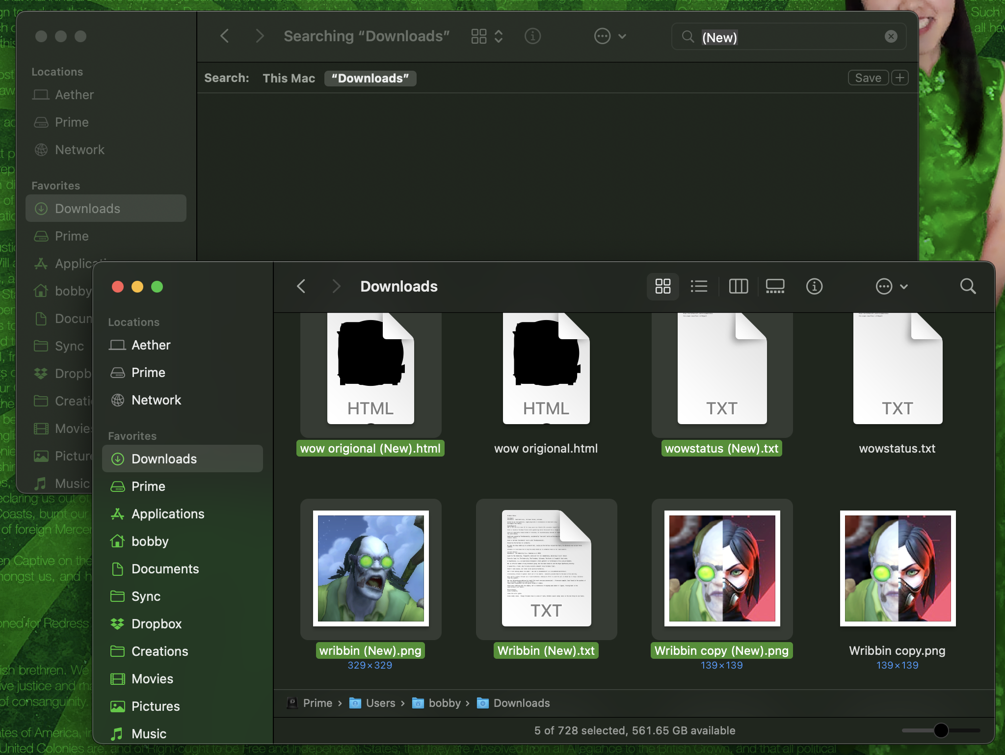Open the search magnifier in Downloads window

[x=968, y=286]
